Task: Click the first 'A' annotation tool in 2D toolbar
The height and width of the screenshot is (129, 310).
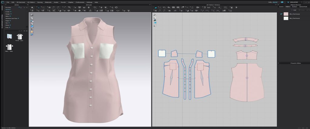Action: 215,7
